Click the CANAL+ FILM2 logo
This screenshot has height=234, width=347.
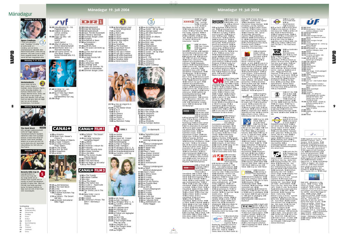click(x=92, y=170)
